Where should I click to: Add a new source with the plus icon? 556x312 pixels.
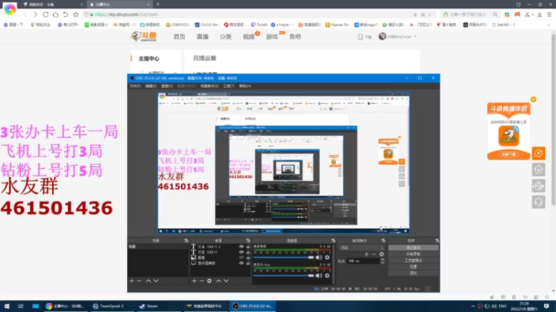coord(194,281)
